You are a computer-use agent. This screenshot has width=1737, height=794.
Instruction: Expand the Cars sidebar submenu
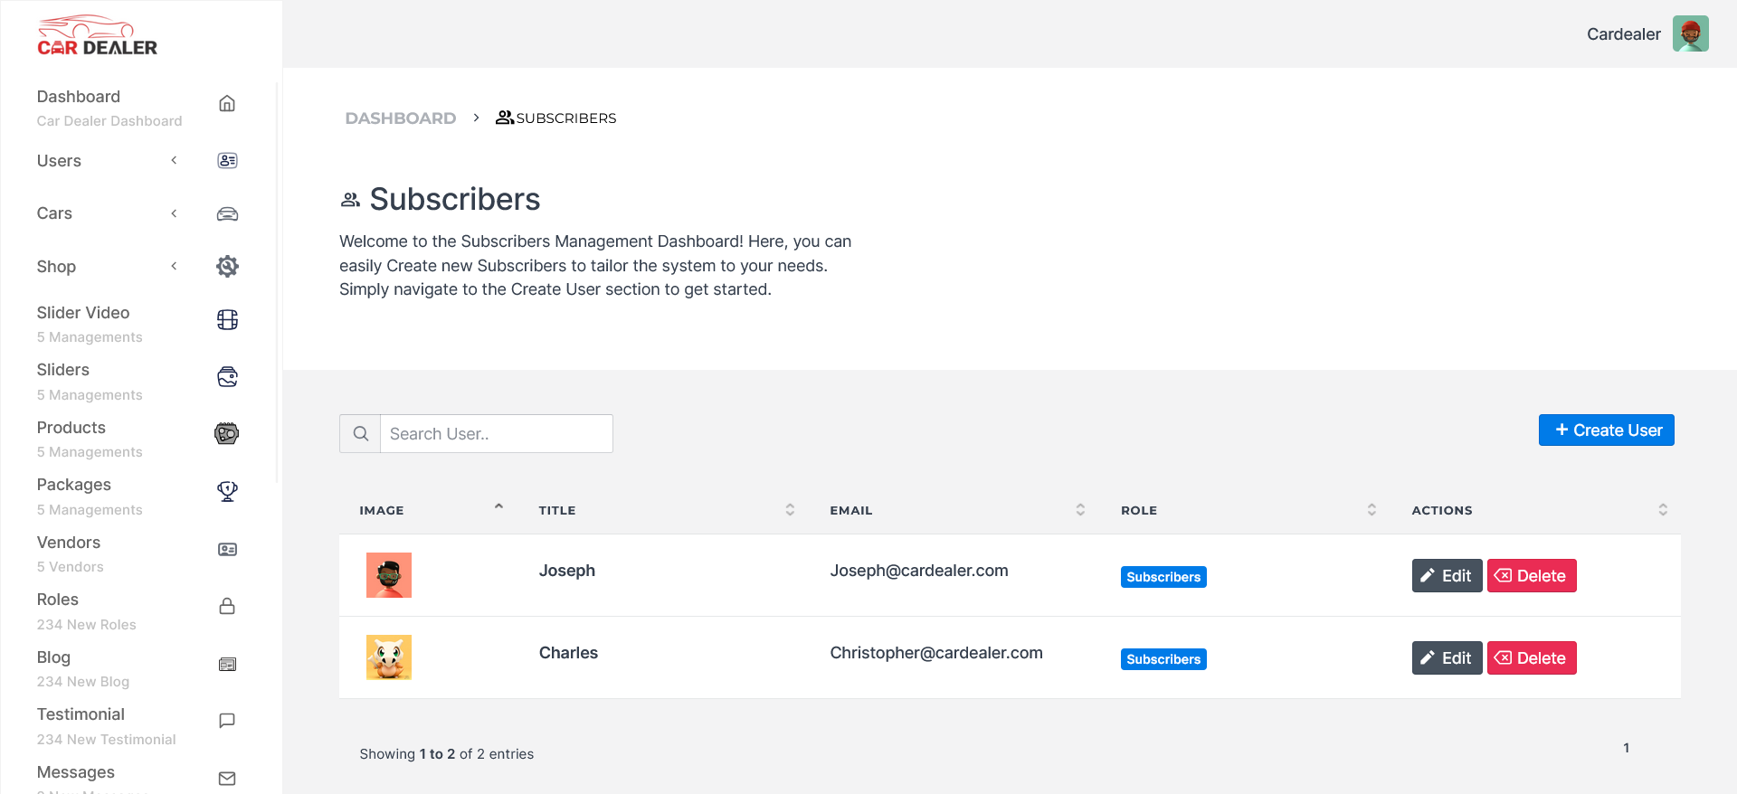(x=174, y=213)
